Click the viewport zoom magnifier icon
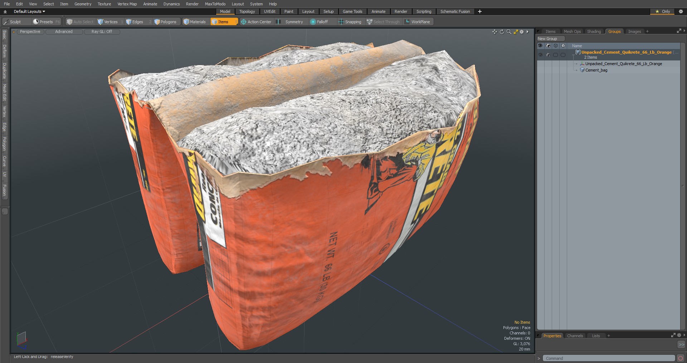The height and width of the screenshot is (363, 687). coord(509,32)
